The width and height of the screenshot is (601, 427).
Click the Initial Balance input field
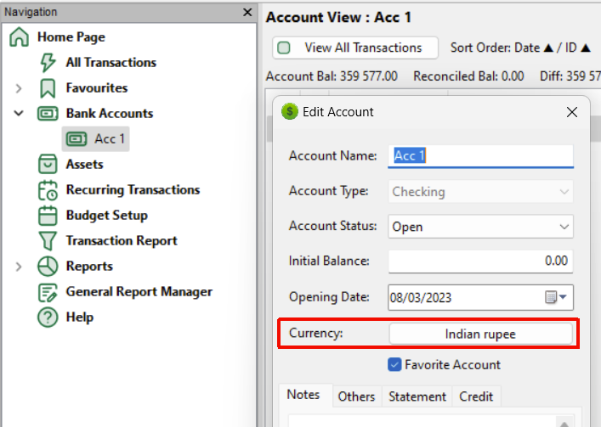coord(480,261)
